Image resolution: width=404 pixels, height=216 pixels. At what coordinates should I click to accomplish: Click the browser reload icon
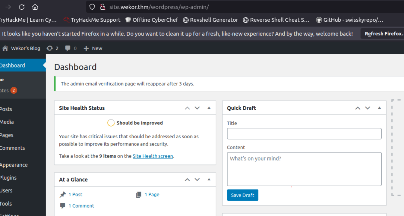coord(22,7)
